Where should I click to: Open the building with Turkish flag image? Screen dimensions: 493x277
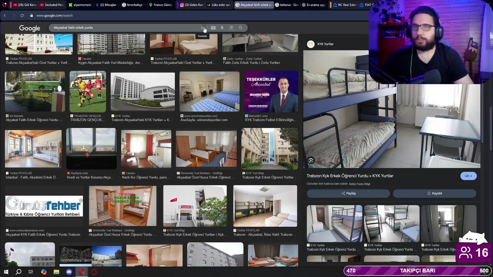195,206
